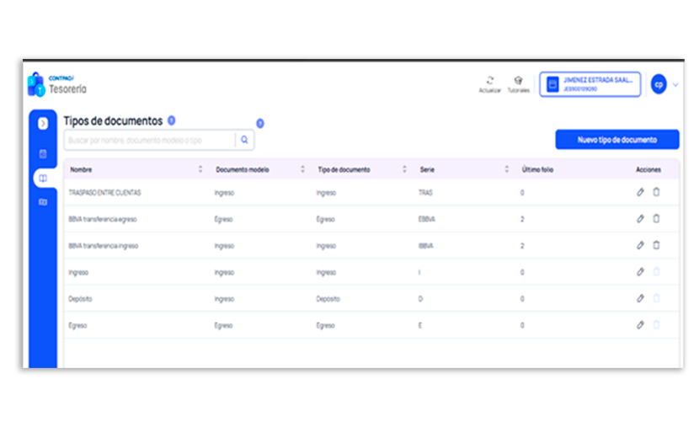Click the info icon beside Tipos de documentos
Viewport: 694px width, 427px height.
(171, 120)
